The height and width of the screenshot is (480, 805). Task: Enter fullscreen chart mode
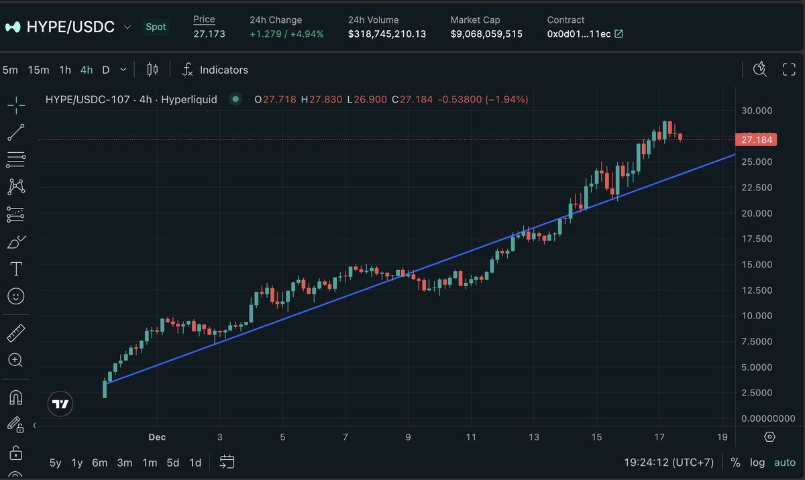point(789,69)
